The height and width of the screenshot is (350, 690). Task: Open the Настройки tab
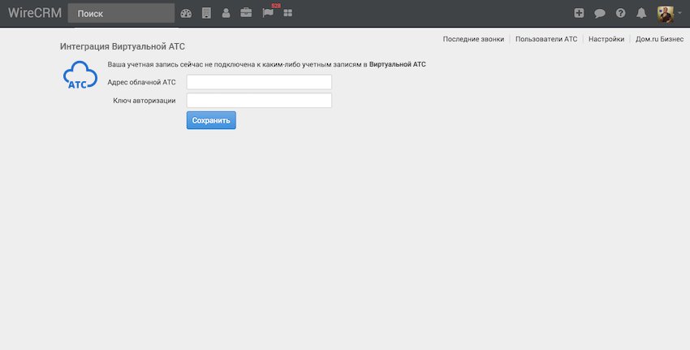(606, 39)
